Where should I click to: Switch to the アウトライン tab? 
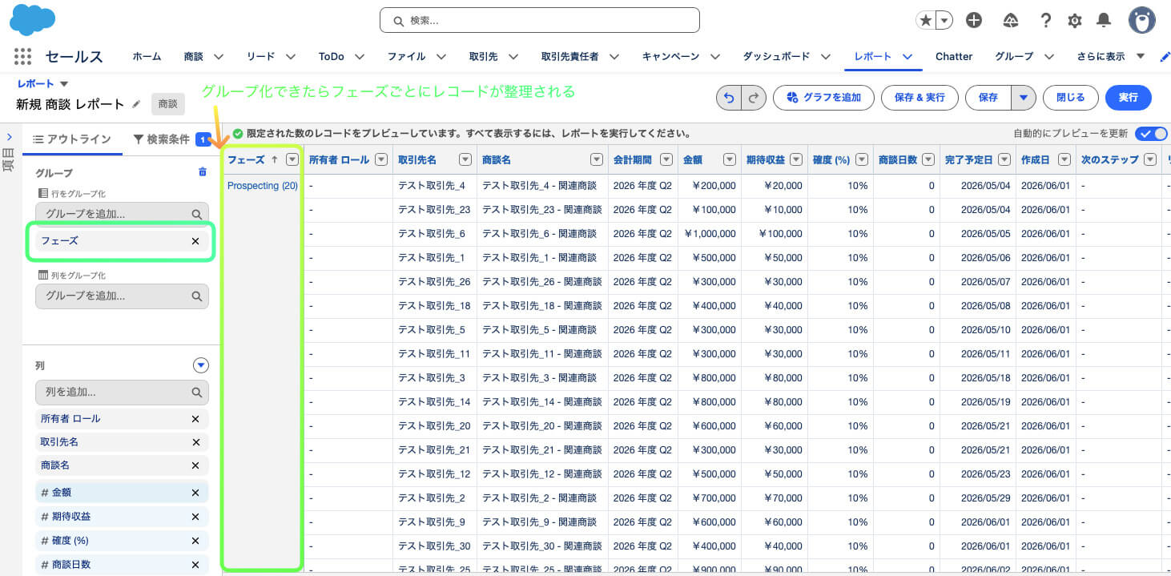[71, 139]
